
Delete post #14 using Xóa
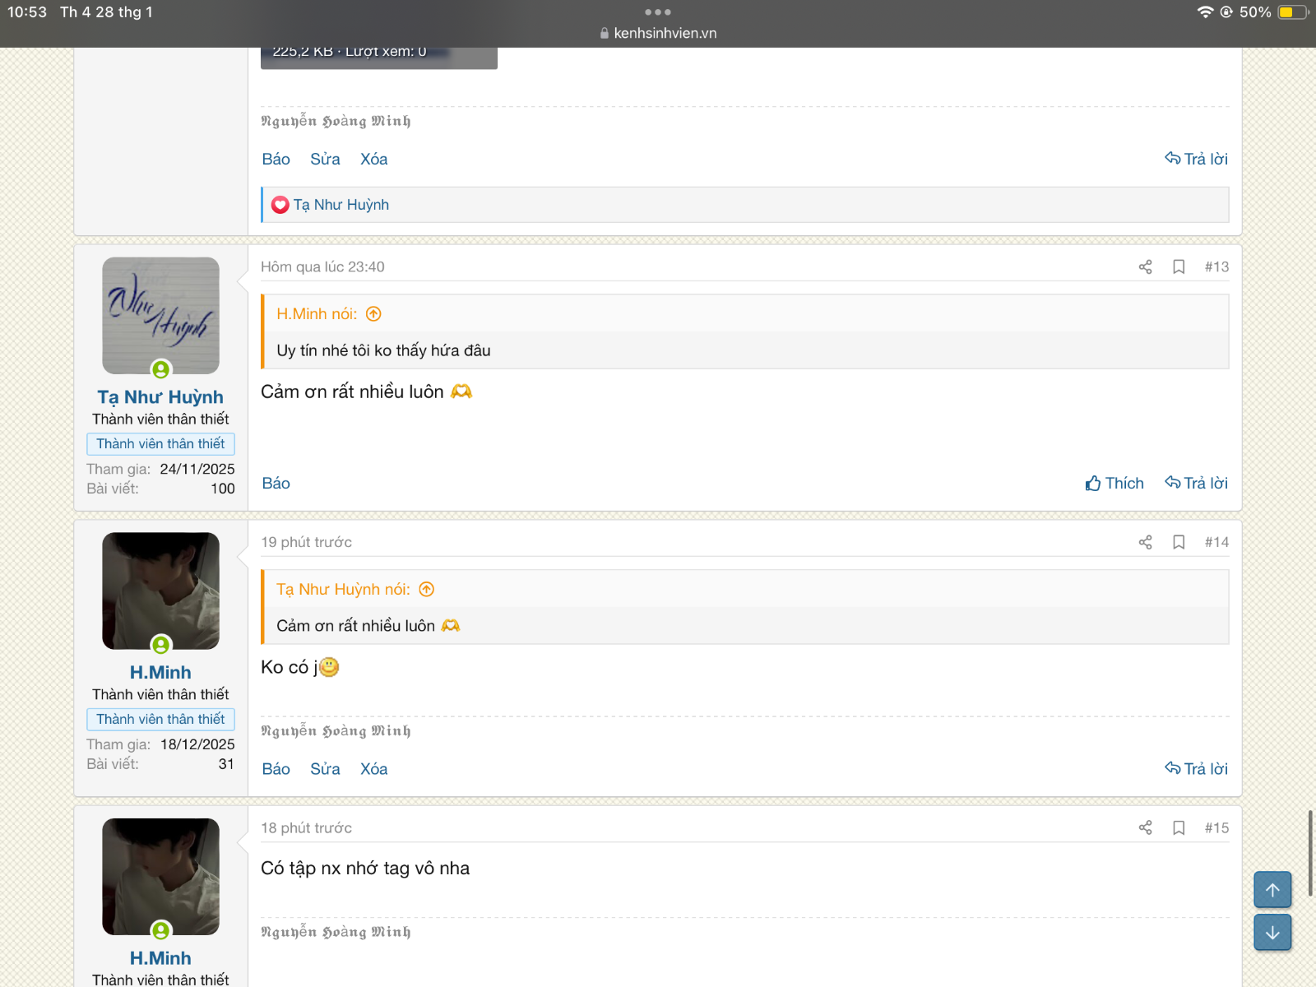tap(373, 769)
